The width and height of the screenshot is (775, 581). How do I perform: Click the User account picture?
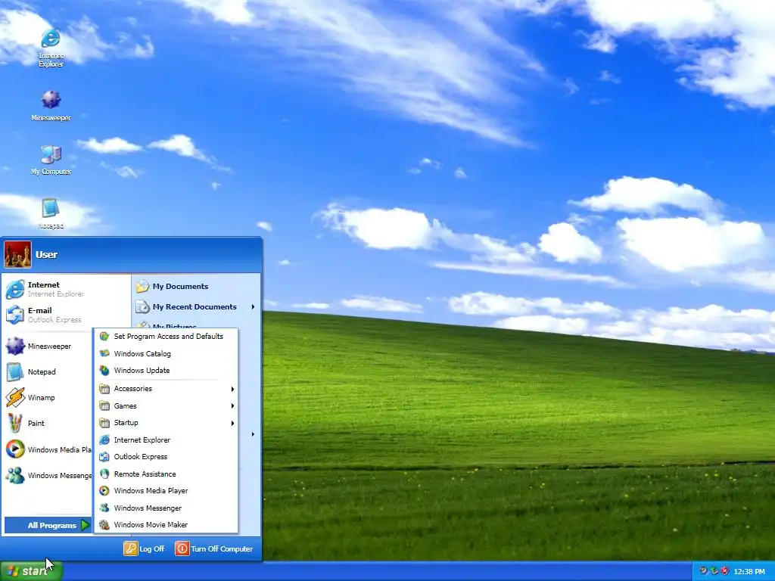point(18,254)
